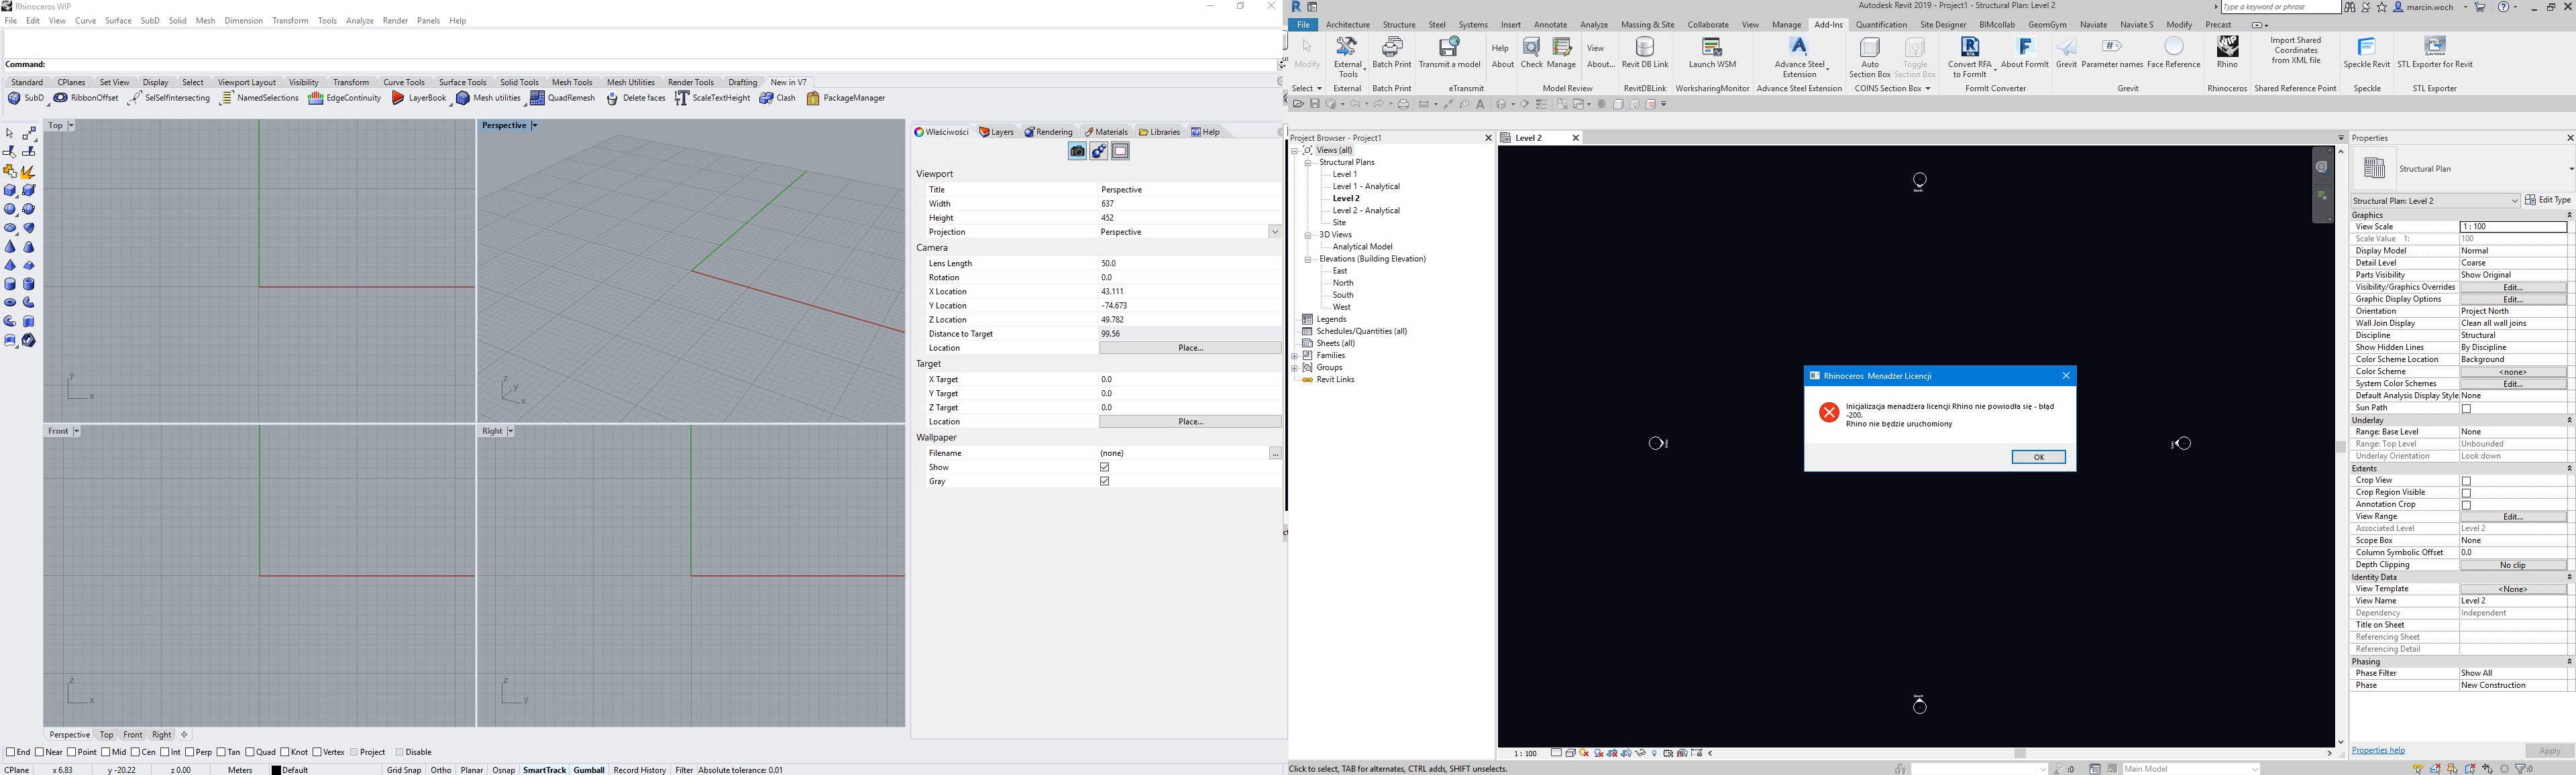The image size is (2576, 775).
Task: Click the QuadRemesh icon in Rhino
Action: pos(537,99)
